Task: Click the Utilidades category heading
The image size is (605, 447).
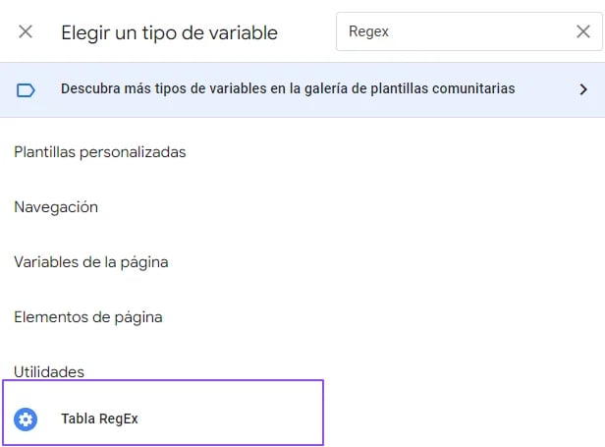Action: point(49,371)
